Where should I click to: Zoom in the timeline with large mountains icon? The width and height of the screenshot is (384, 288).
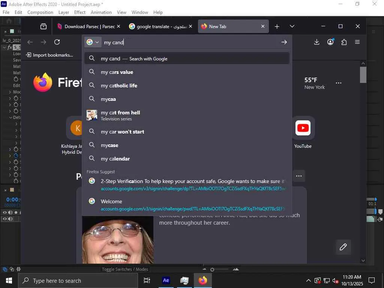tap(236, 269)
